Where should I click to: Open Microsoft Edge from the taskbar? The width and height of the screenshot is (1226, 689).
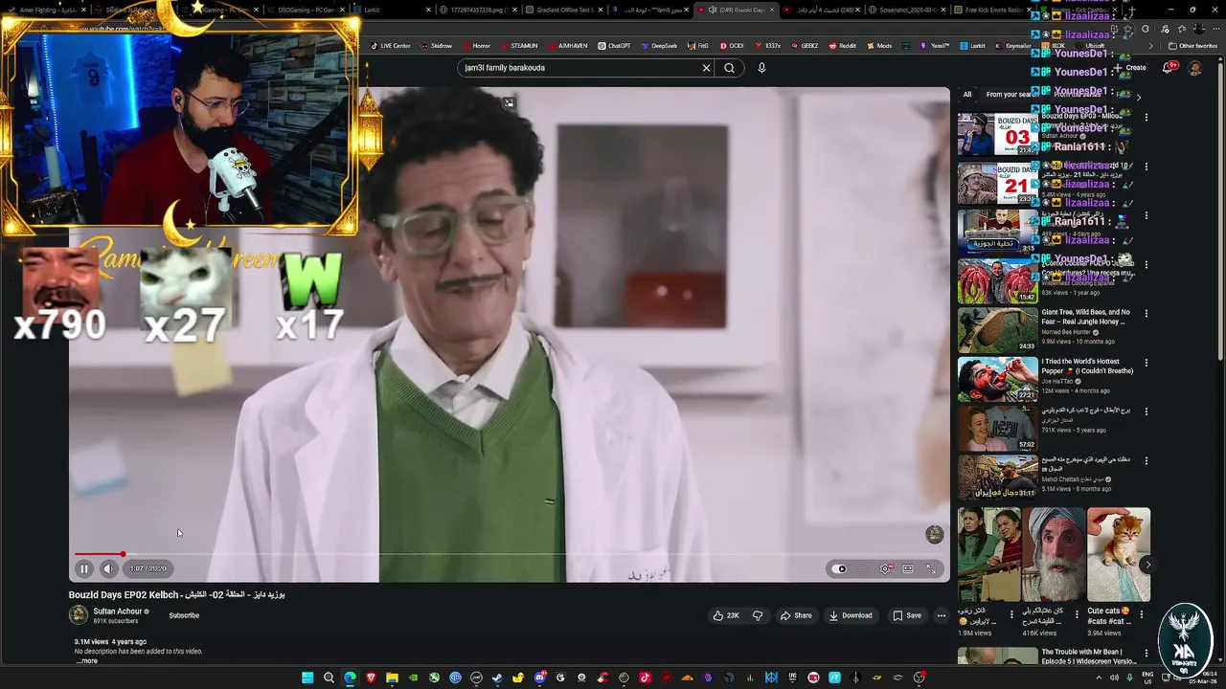(x=350, y=678)
